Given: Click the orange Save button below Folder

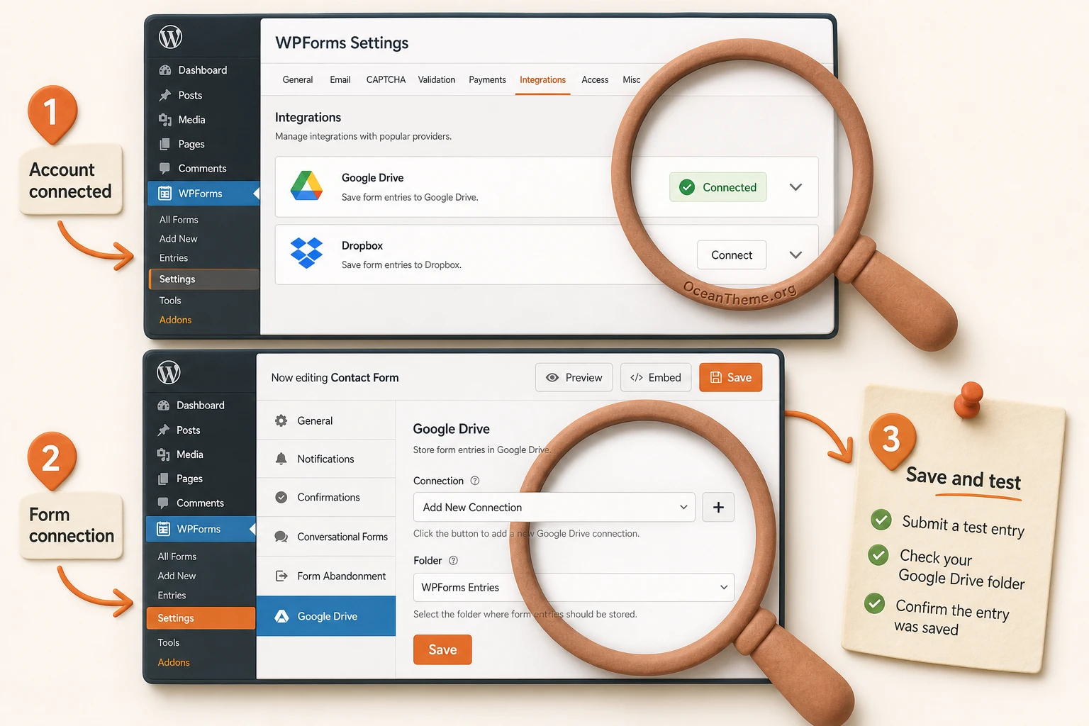Looking at the screenshot, I should tap(442, 649).
